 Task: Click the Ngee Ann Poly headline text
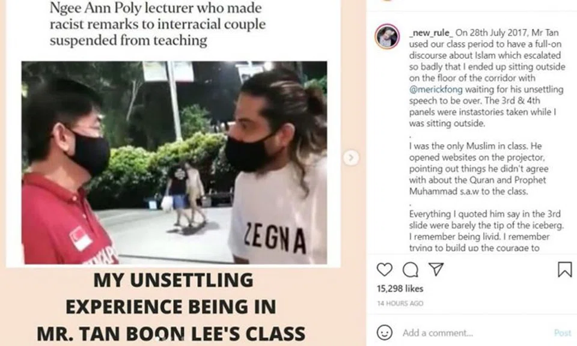(157, 24)
